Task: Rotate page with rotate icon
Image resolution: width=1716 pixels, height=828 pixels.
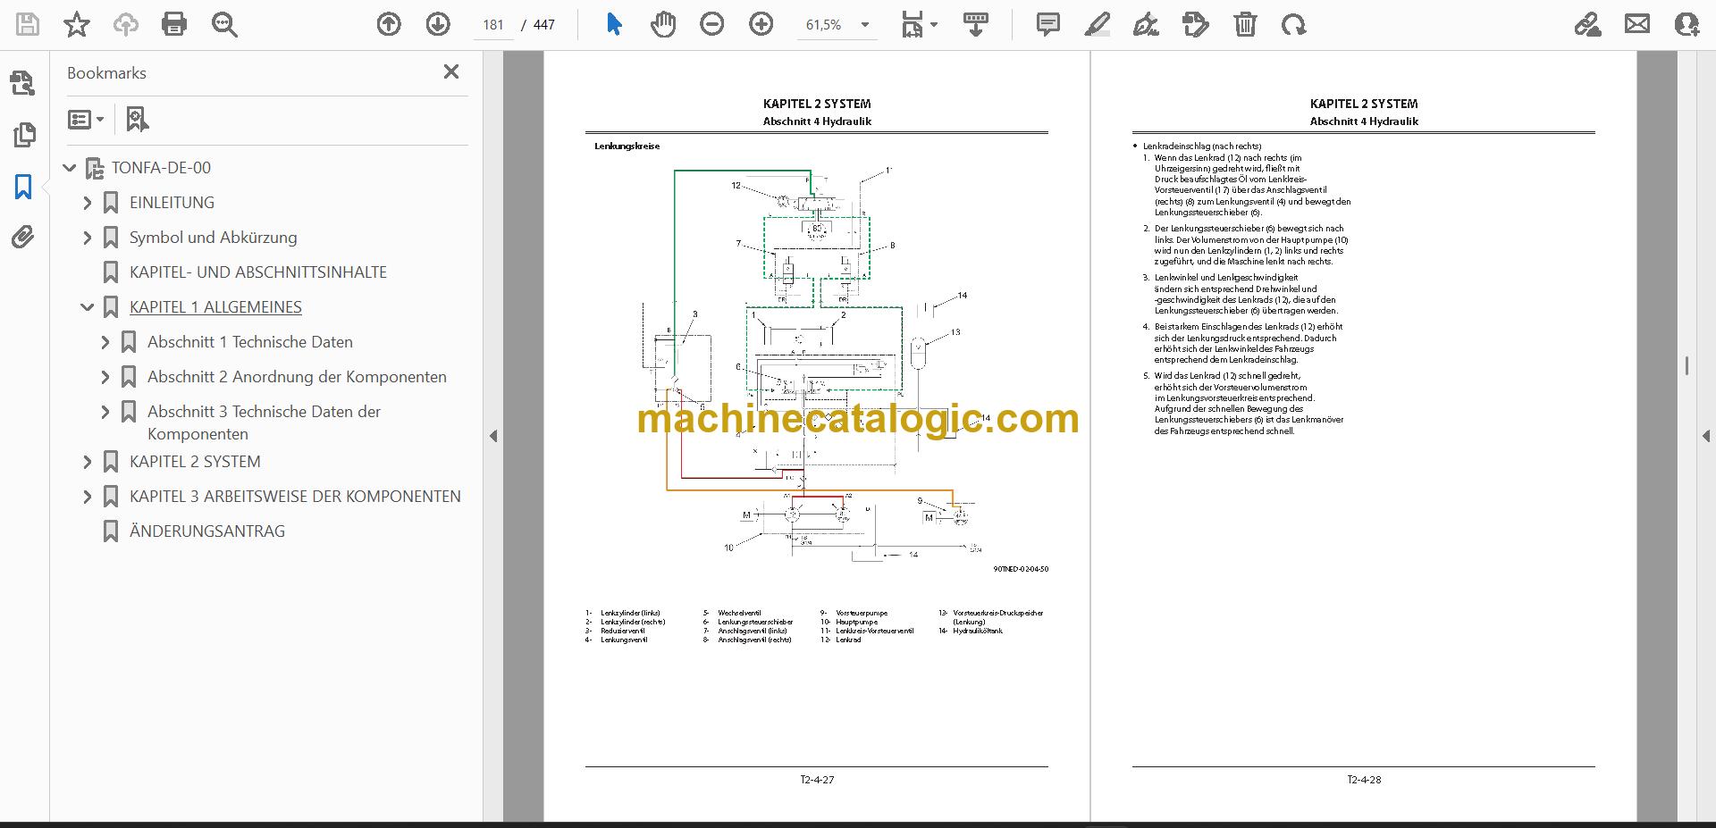Action: click(1293, 24)
